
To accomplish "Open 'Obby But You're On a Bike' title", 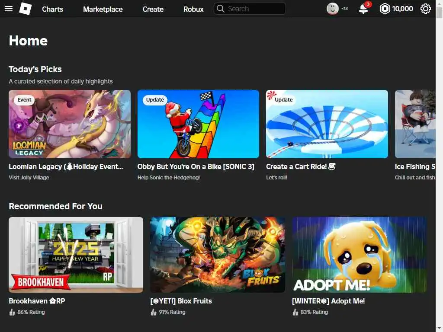I will [196, 166].
